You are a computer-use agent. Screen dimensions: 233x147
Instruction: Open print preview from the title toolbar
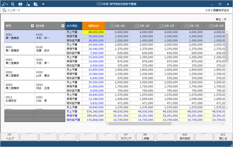13,4
